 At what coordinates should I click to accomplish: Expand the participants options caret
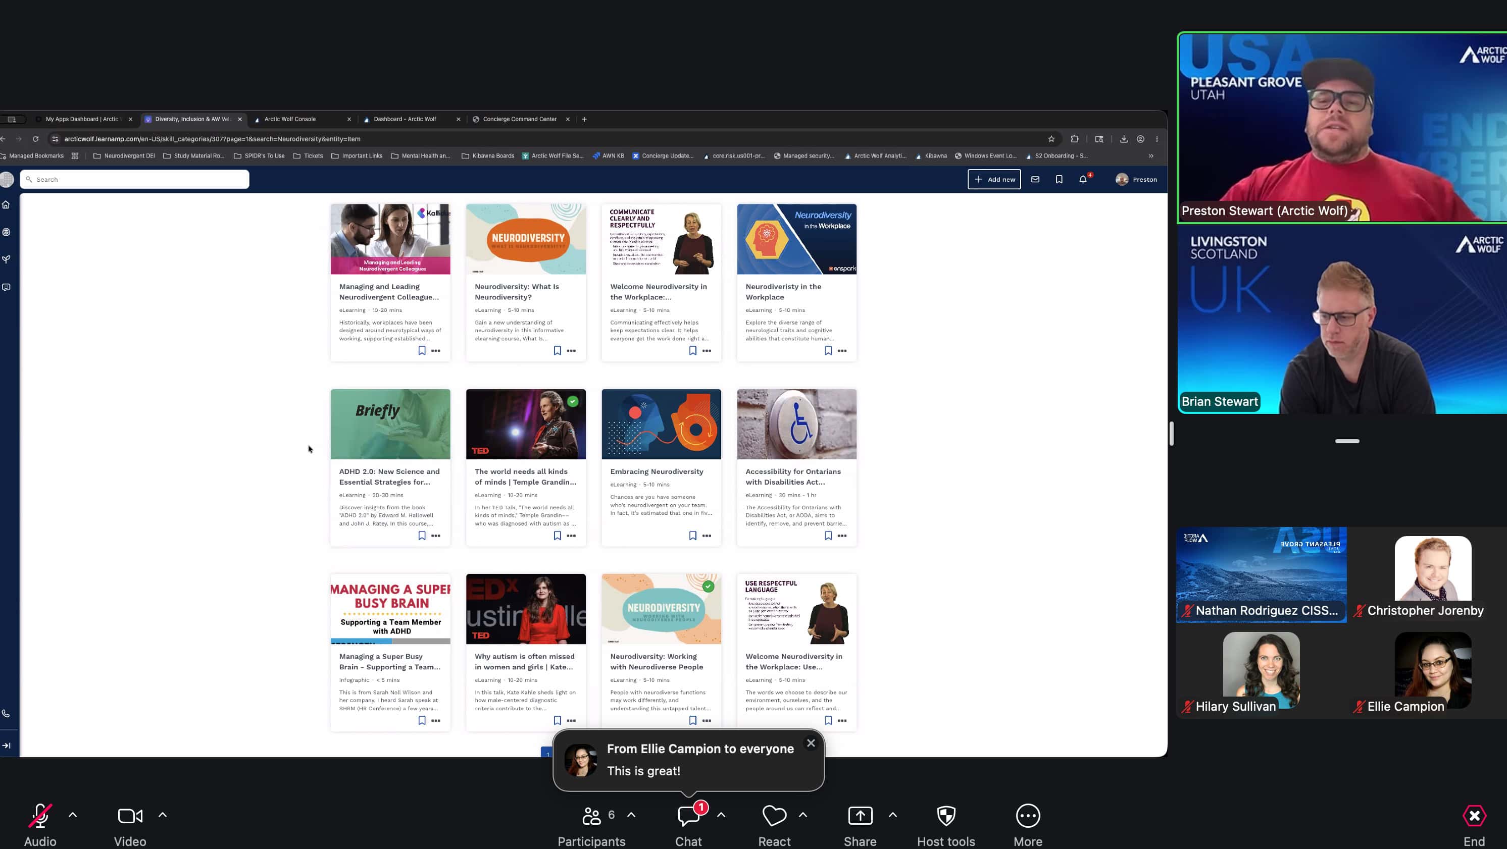(x=631, y=815)
